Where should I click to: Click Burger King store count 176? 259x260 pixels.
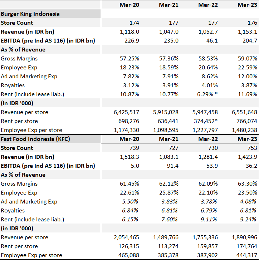[x=252, y=23]
